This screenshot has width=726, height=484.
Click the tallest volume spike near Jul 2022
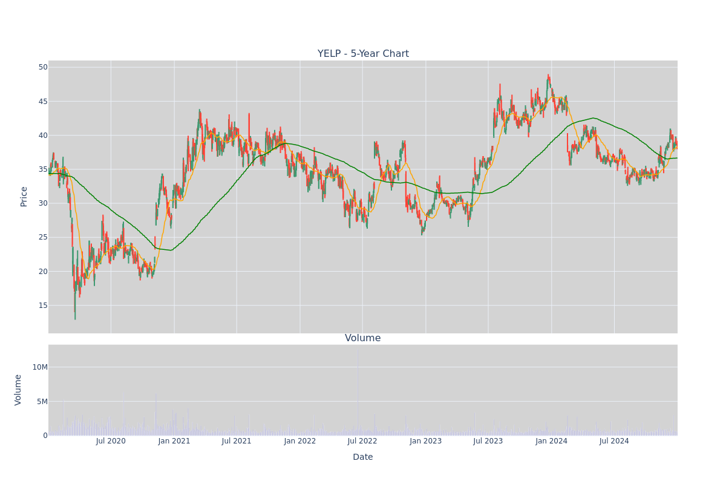click(x=358, y=392)
